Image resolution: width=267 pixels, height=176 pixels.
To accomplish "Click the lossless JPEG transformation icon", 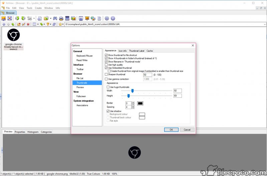I will [30, 18].
